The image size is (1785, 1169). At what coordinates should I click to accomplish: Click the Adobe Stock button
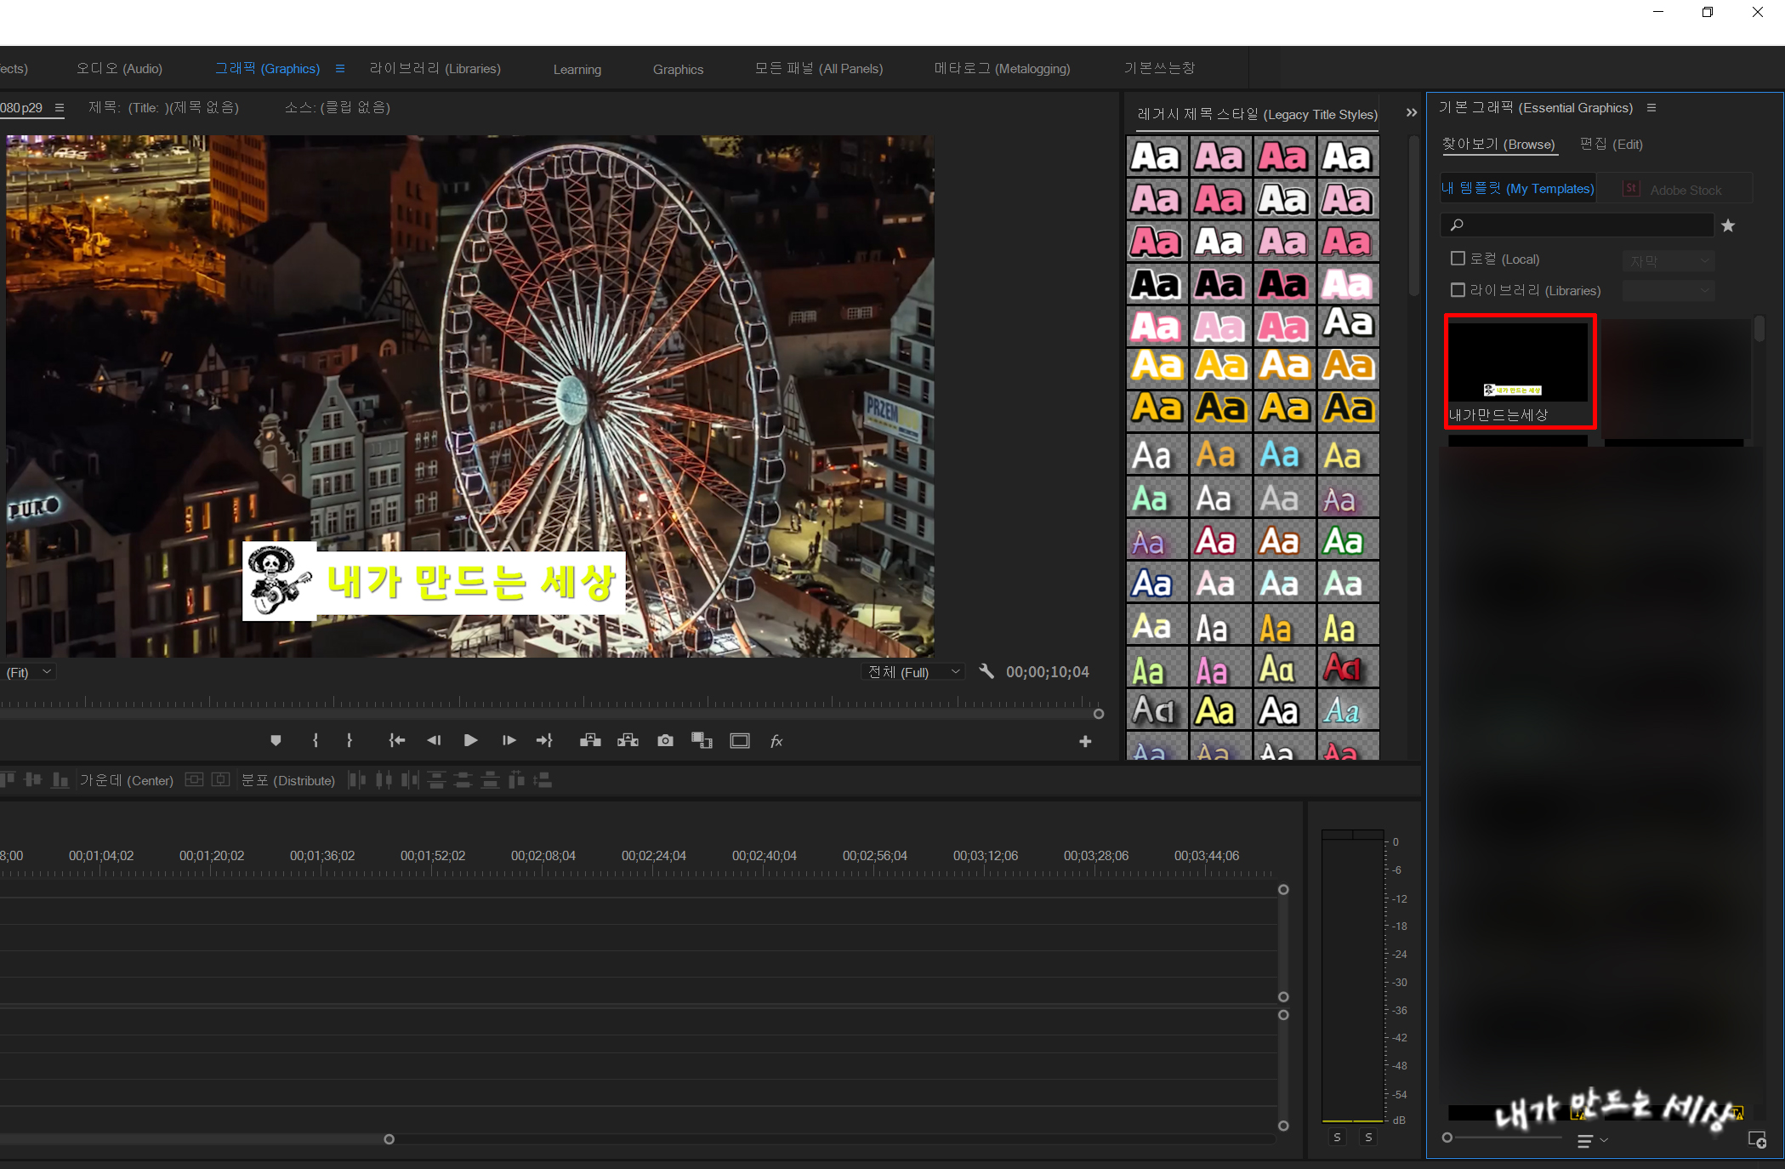click(1674, 190)
